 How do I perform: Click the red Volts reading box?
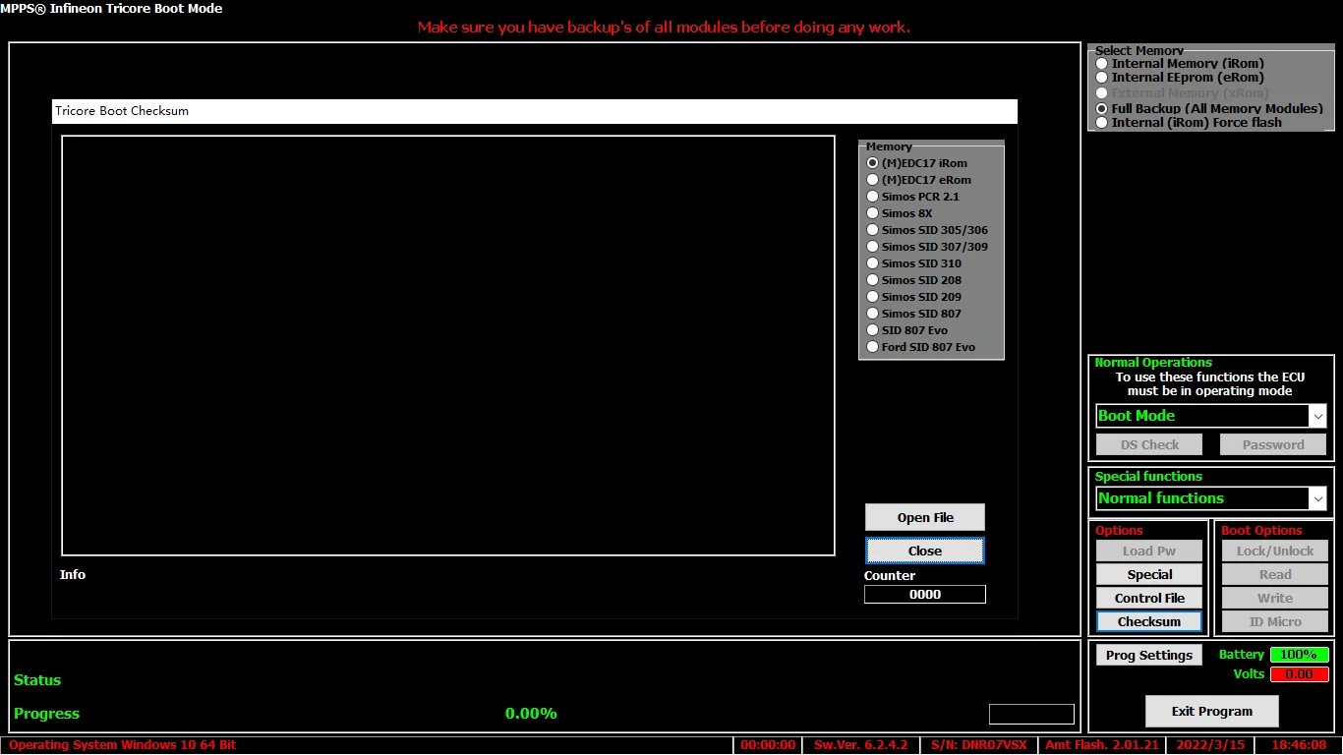click(1299, 674)
